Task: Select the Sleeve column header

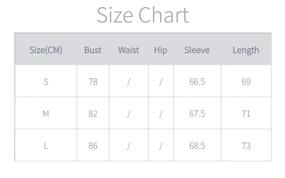Action: 197,50
